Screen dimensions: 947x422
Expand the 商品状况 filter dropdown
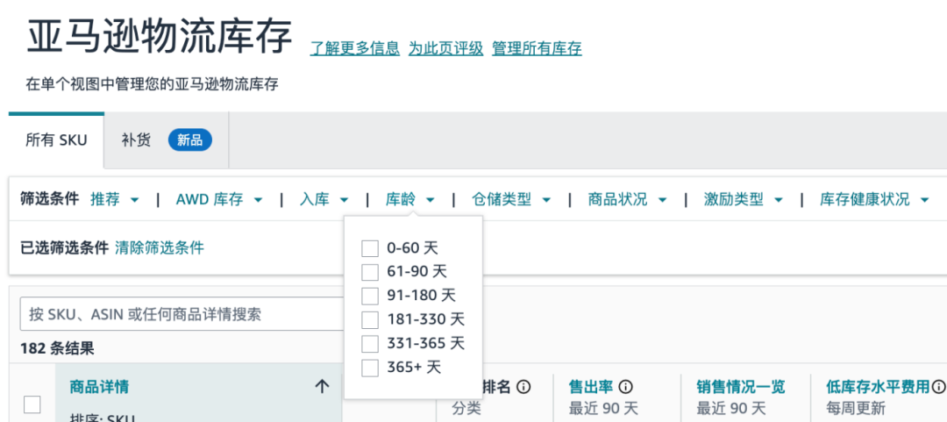pyautogui.click(x=628, y=199)
